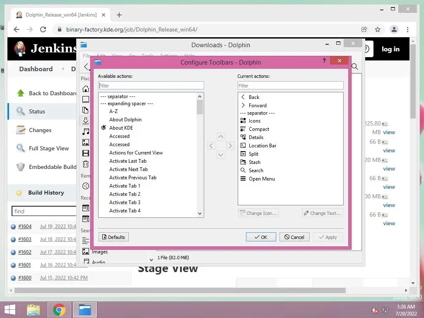Click help question mark in Configure Toolbars title

324,60
